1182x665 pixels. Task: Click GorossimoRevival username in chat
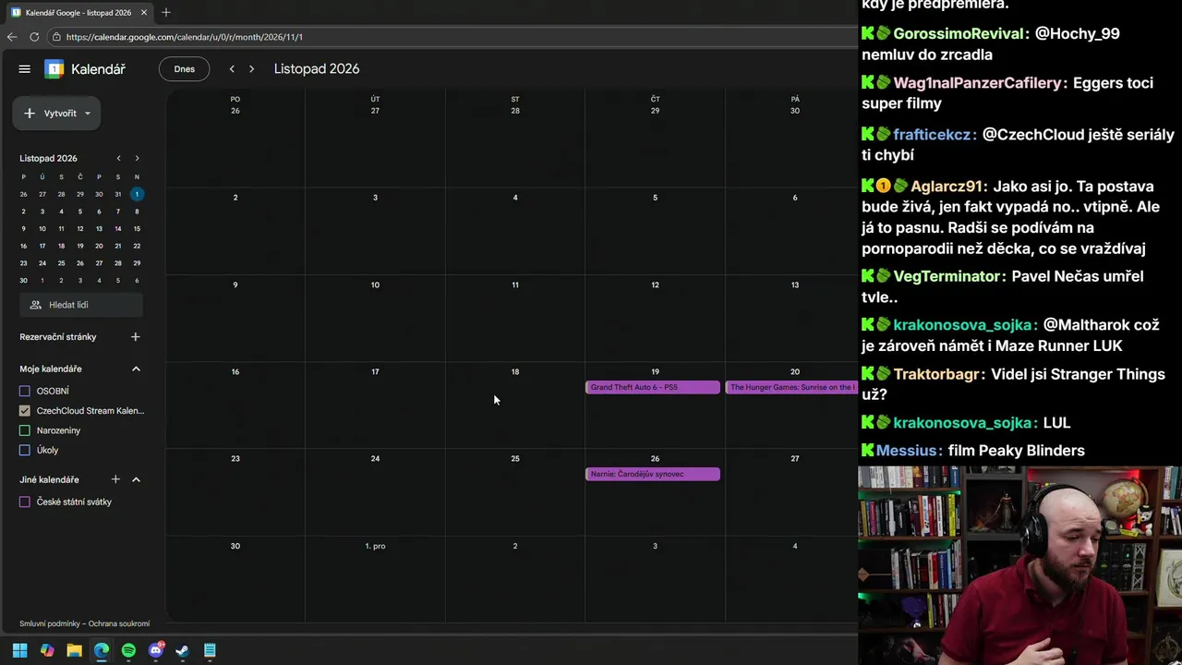tap(959, 33)
